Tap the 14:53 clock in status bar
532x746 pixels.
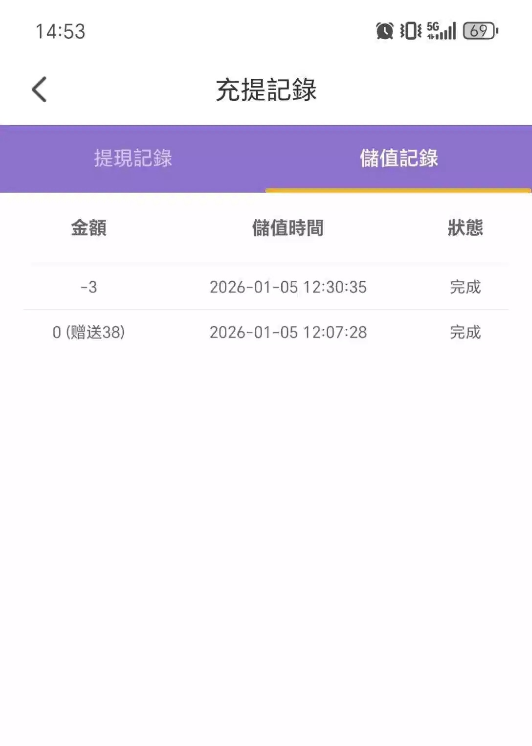coord(60,31)
